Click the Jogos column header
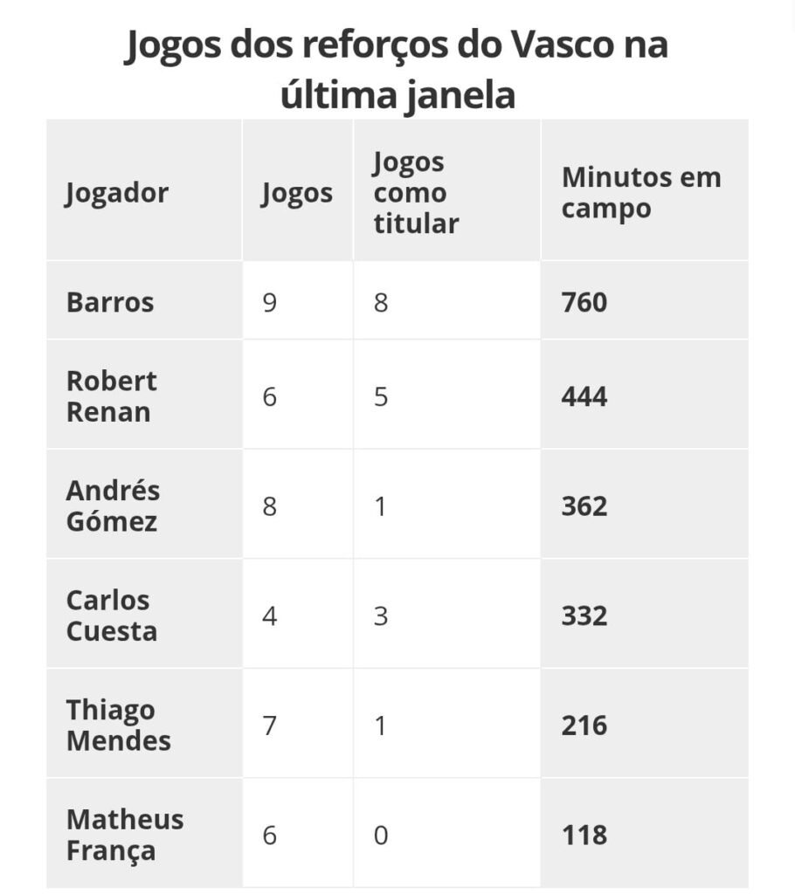The width and height of the screenshot is (795, 894). (296, 193)
